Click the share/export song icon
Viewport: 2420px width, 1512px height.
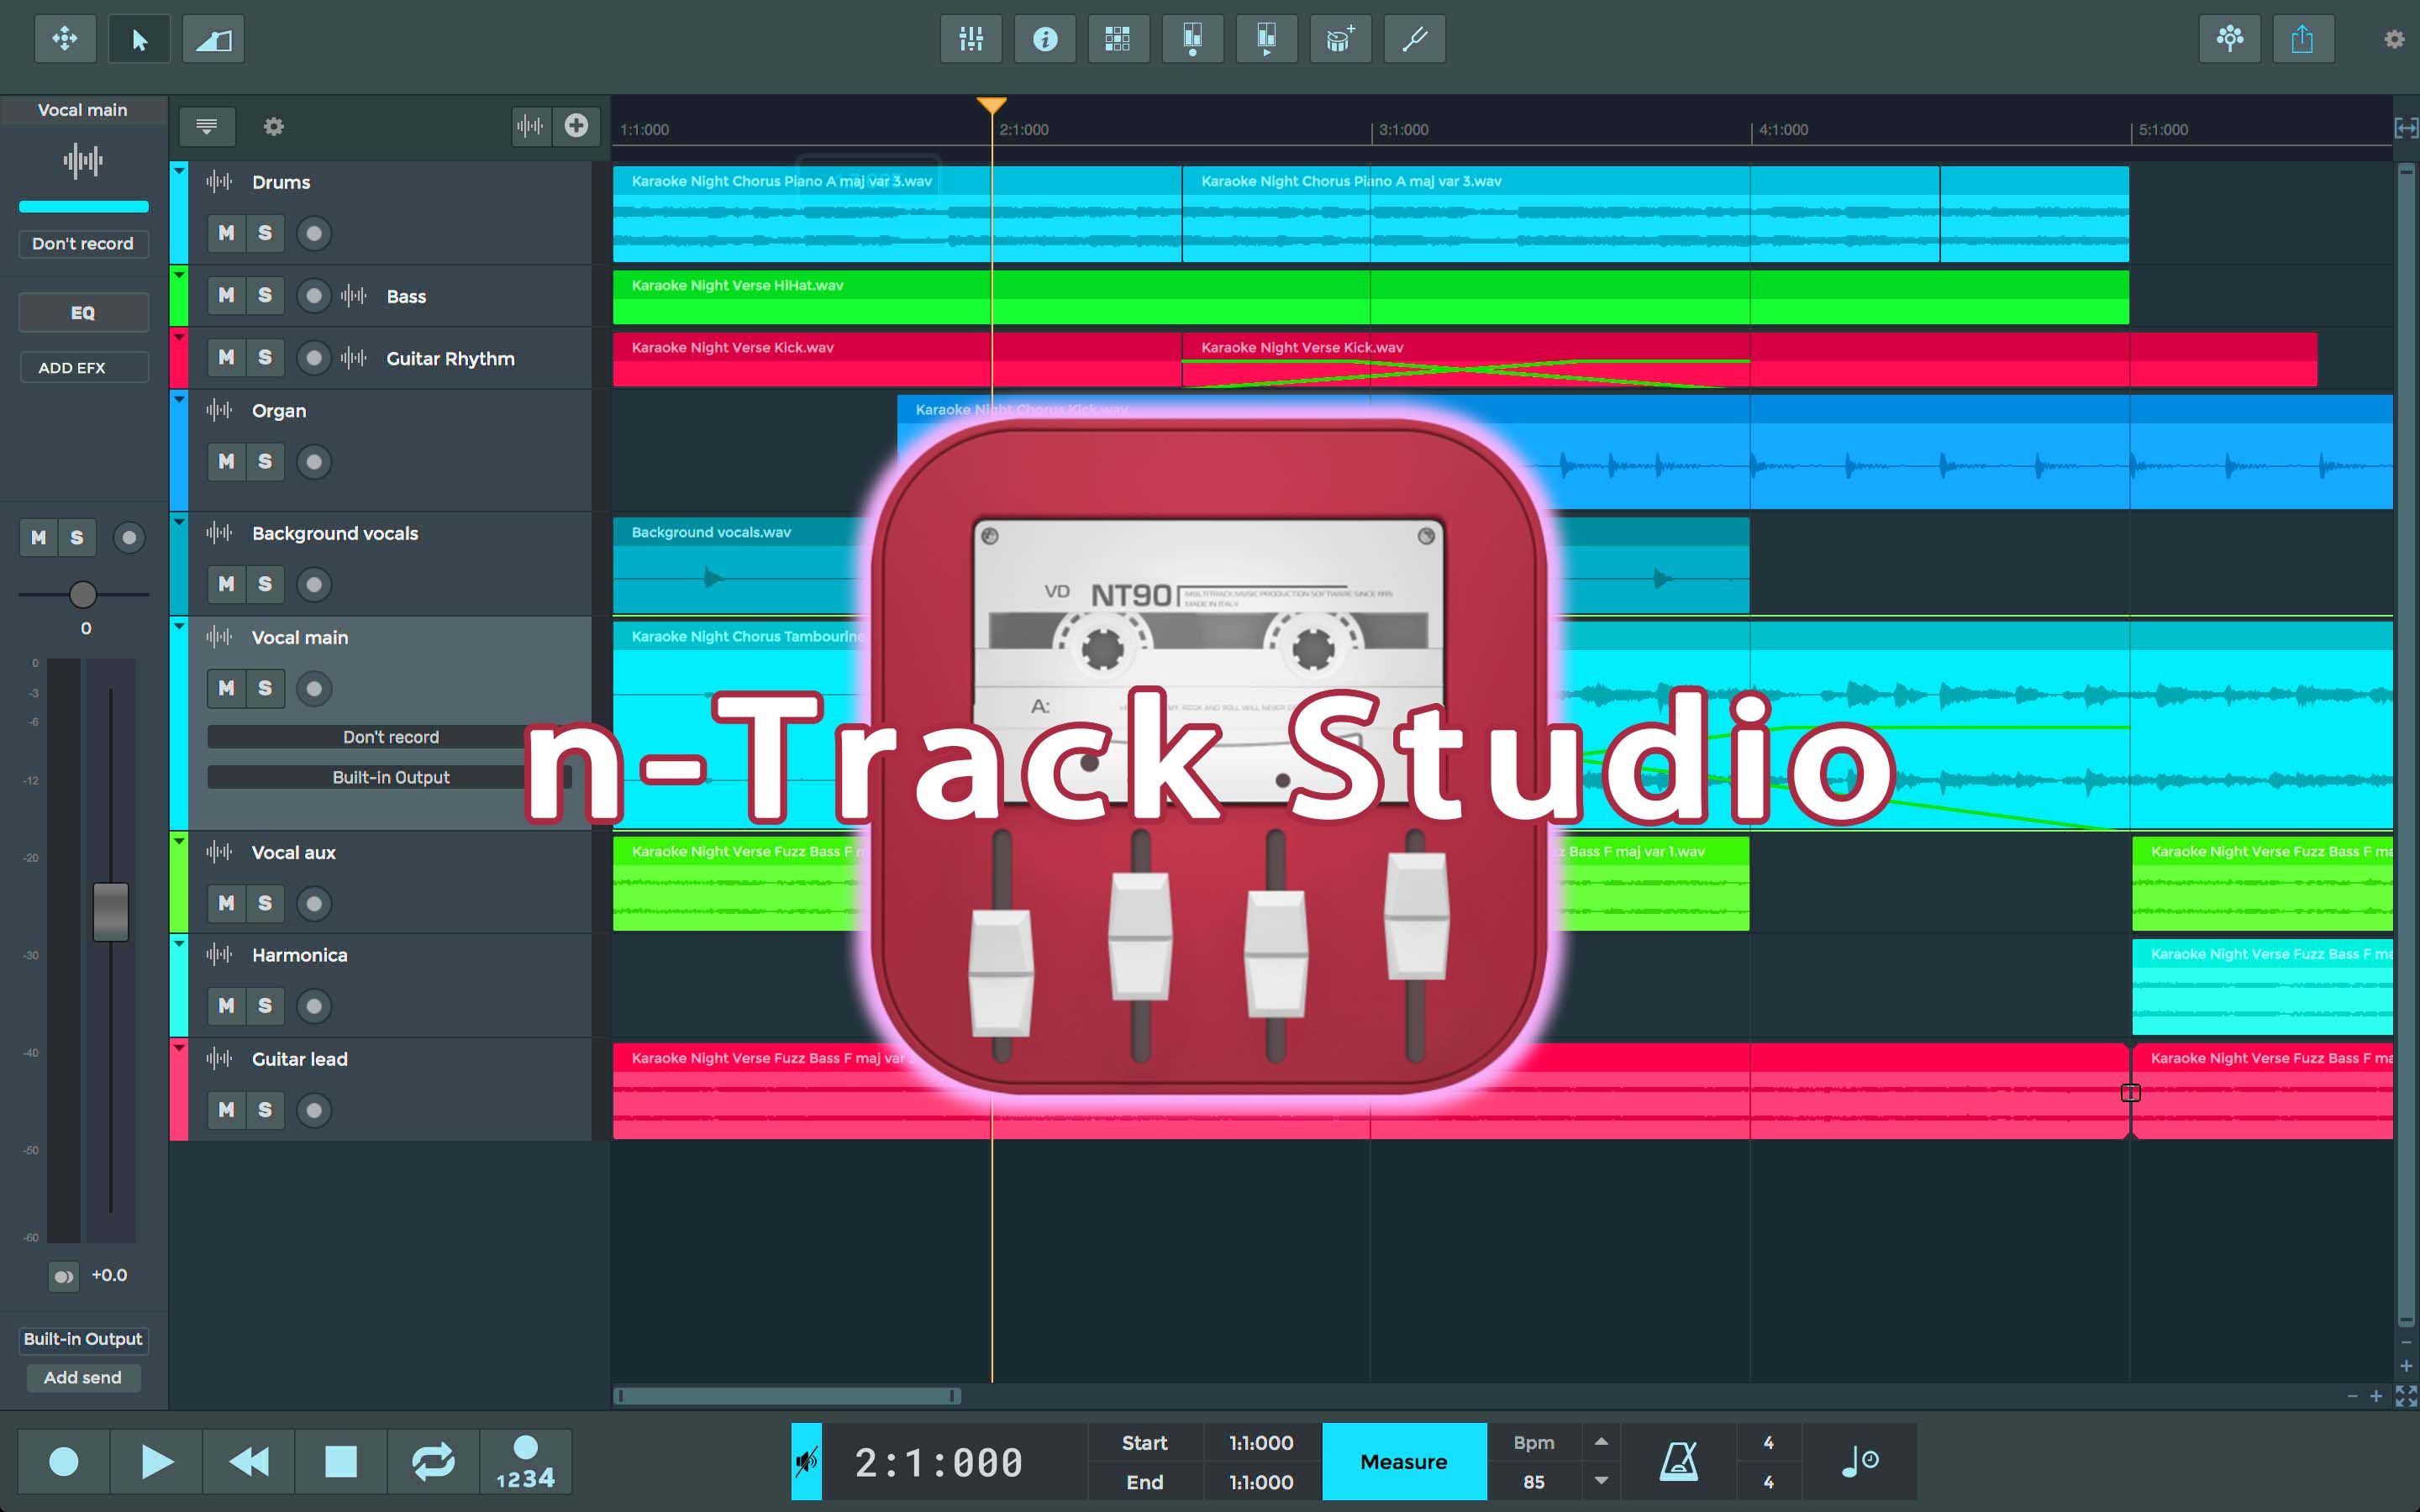tap(2303, 39)
